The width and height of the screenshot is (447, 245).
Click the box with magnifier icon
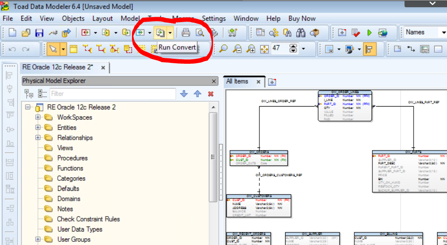tap(315, 33)
